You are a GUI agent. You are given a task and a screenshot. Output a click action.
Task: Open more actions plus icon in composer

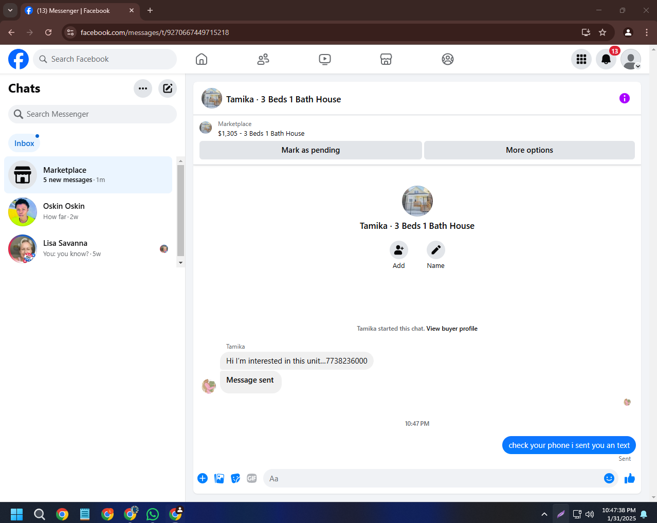tap(203, 478)
